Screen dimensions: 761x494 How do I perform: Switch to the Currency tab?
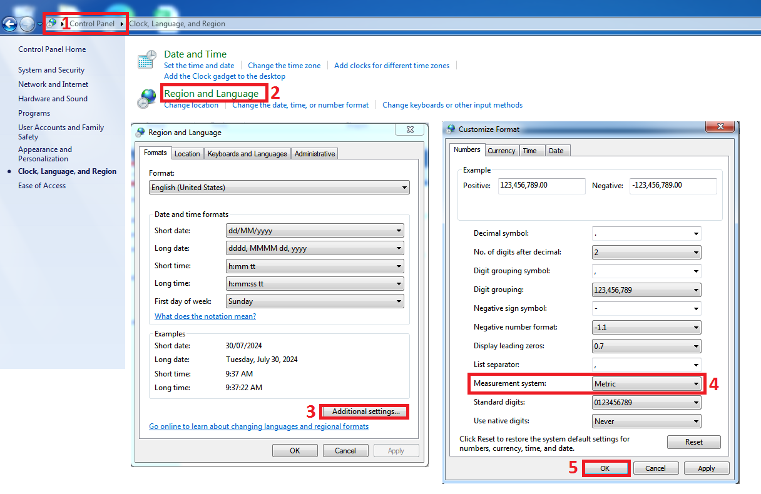[x=501, y=151]
